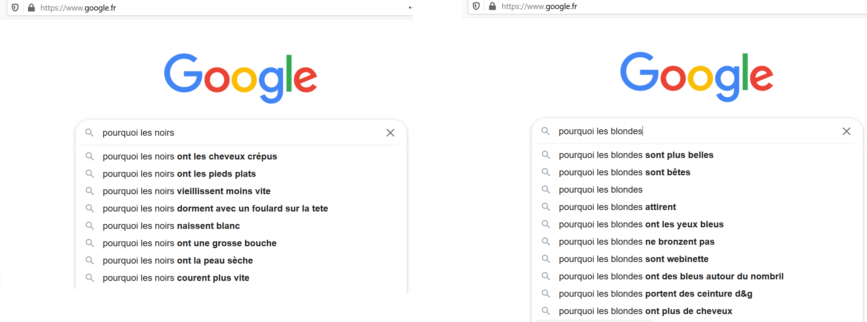This screenshot has height=322, width=867.
Task: Click the padlock icon in right address bar
Action: point(492,6)
